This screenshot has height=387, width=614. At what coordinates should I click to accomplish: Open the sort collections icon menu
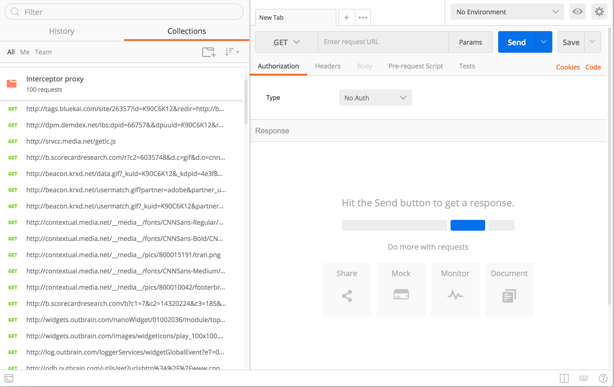[232, 52]
